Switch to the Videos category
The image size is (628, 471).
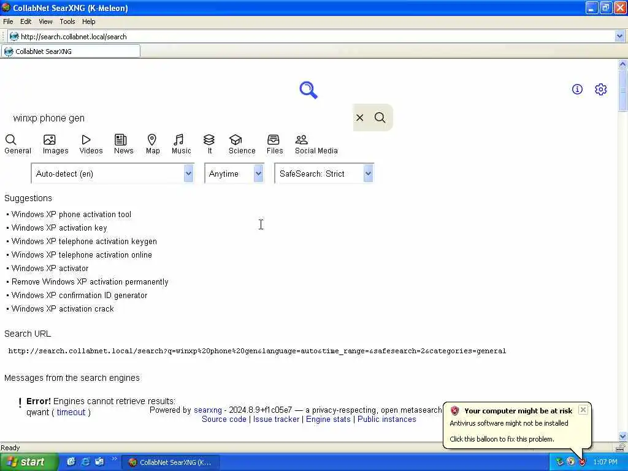pyautogui.click(x=91, y=144)
